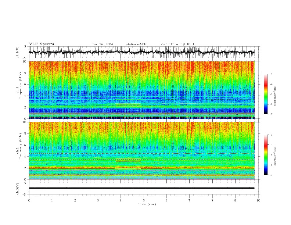Click the "3" minute time axis tick
The image size is (291, 225).
coord(98,200)
